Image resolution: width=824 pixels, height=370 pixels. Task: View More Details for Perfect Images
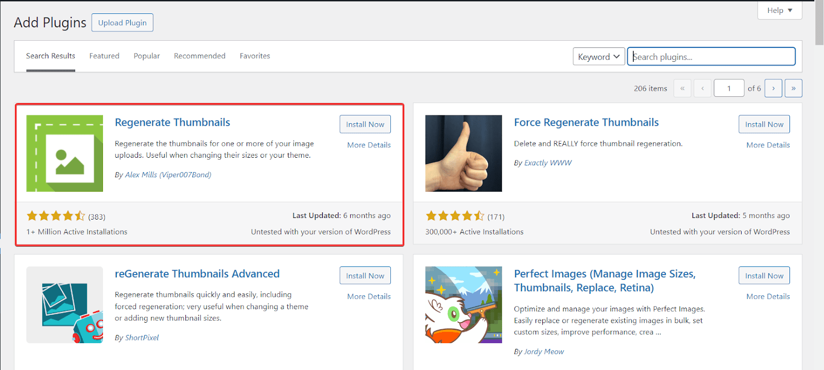(x=768, y=296)
